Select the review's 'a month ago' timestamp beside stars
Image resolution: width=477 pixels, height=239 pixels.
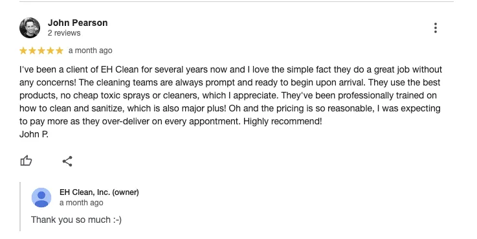91,51
